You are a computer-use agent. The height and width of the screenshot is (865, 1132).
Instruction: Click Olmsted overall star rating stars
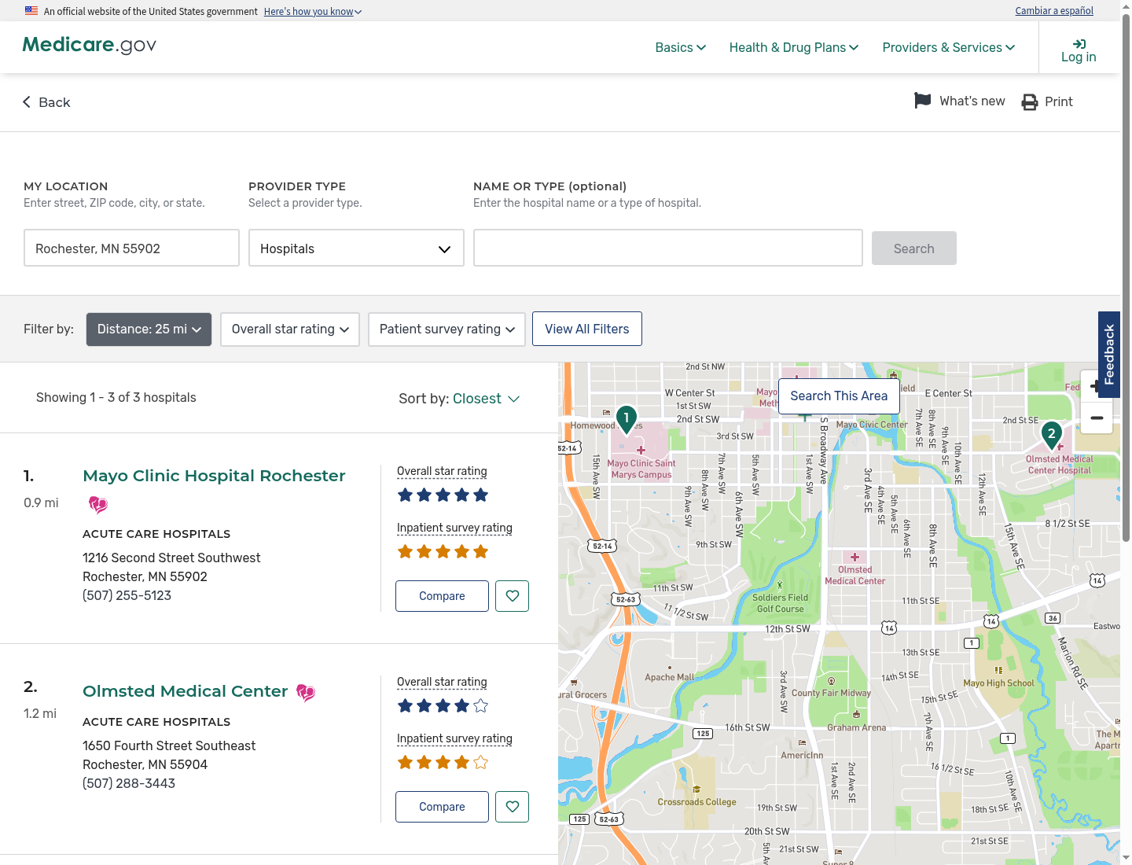(x=443, y=706)
